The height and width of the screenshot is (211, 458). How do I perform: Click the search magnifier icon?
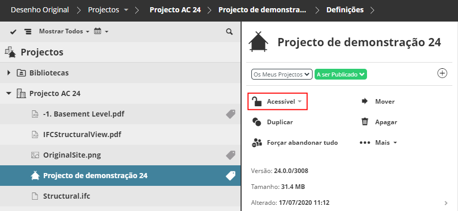(x=229, y=32)
